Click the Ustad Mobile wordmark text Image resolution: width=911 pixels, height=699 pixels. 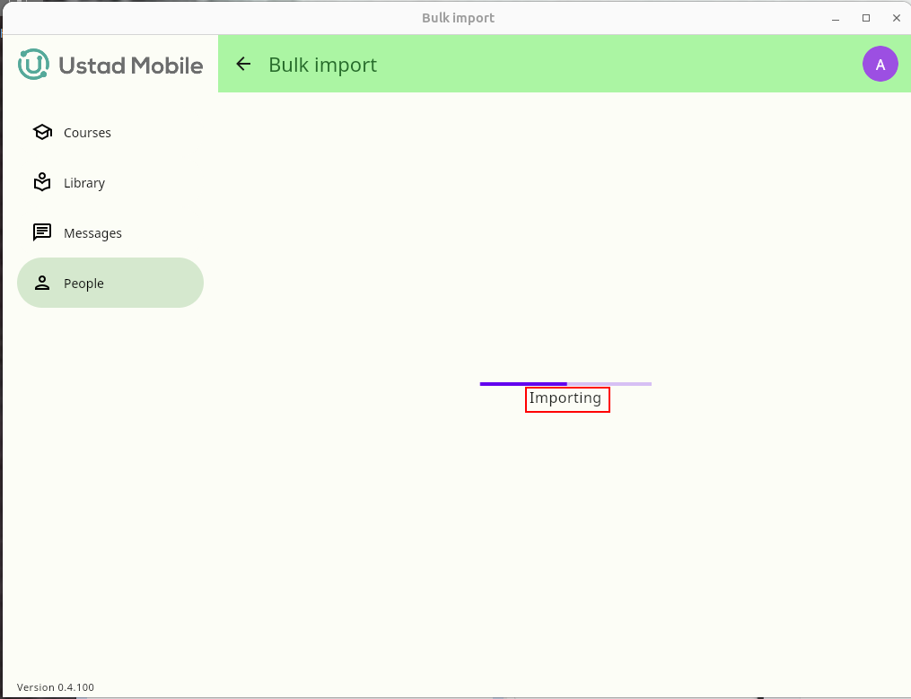click(x=131, y=66)
